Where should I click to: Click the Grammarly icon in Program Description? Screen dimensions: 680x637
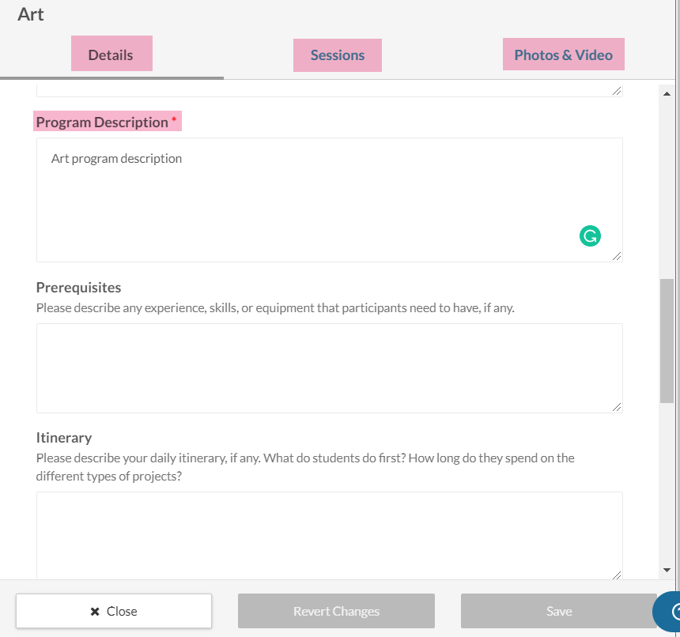(590, 236)
